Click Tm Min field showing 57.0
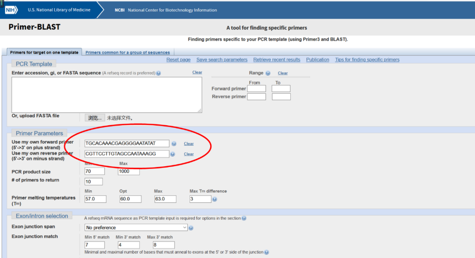The width and height of the screenshot is (475, 258). [95, 199]
